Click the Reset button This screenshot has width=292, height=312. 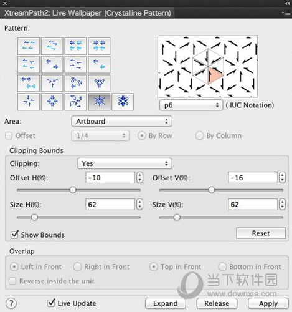pos(261,233)
